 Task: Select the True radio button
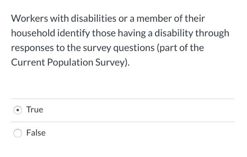pyautogui.click(x=18, y=110)
